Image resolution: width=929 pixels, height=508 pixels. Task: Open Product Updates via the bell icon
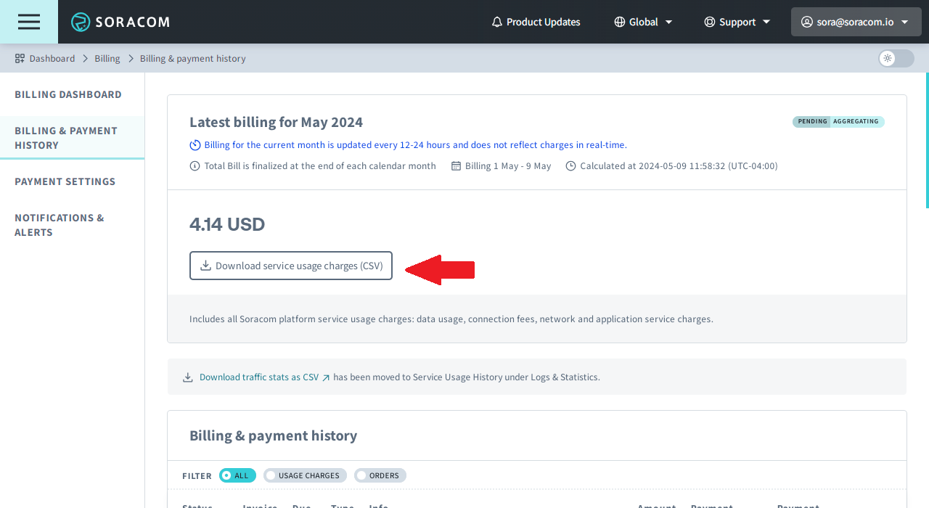click(x=496, y=22)
